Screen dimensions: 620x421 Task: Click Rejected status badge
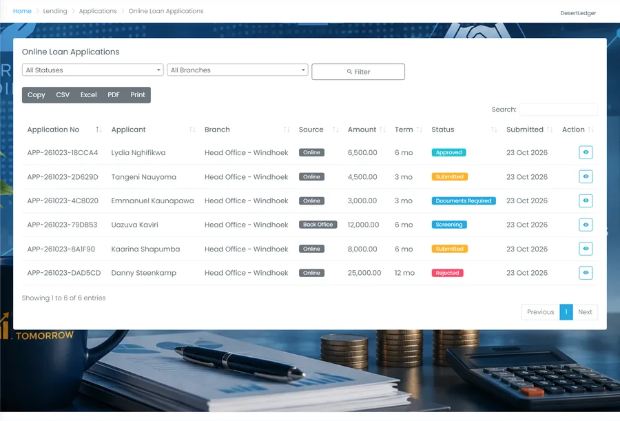pos(447,273)
